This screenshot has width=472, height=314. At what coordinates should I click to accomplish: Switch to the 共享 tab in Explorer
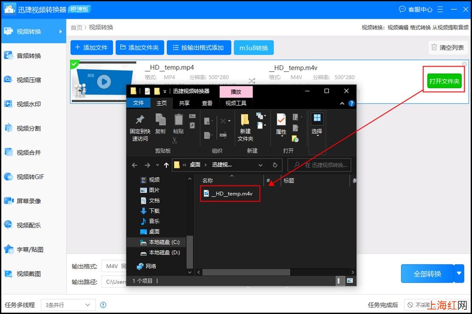point(184,103)
